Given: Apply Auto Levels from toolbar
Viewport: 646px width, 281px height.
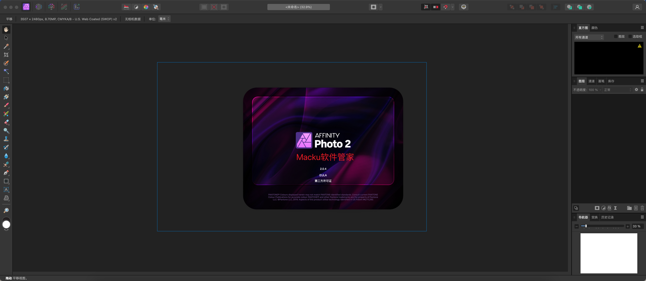Looking at the screenshot, I should click(x=126, y=7).
